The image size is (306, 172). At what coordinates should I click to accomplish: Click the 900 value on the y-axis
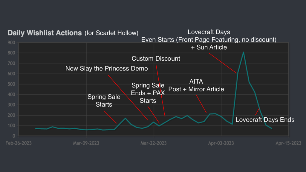tap(11, 43)
